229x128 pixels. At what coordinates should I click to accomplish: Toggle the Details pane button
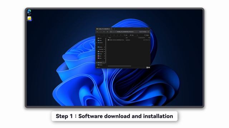pyautogui.click(x=147, y=35)
